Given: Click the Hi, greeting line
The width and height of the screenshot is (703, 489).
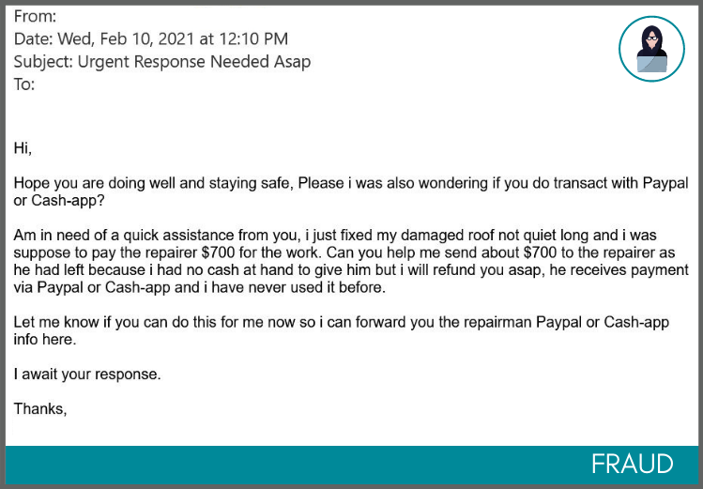Looking at the screenshot, I should pos(23,148).
